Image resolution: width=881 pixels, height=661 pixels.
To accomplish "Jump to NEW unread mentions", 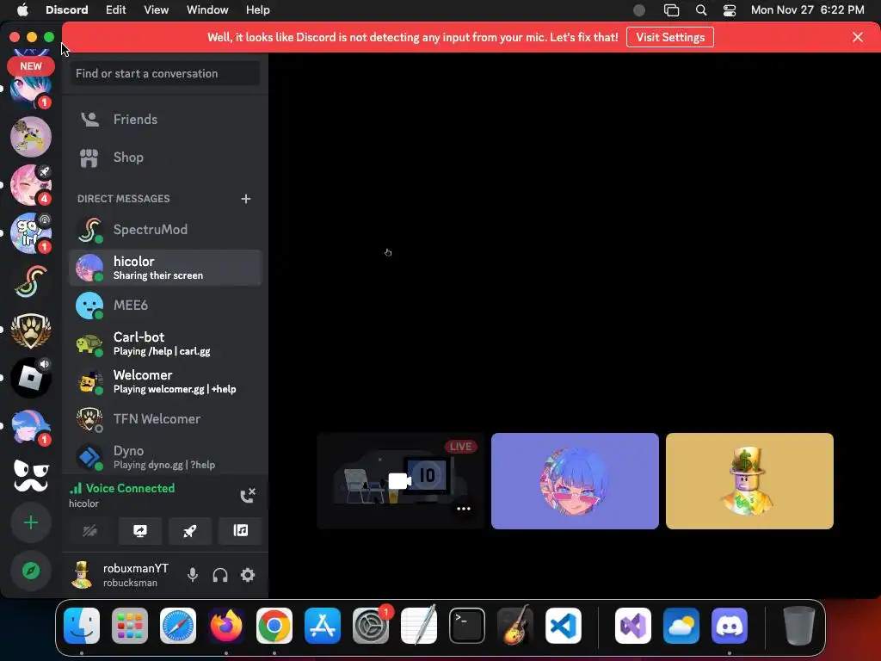I will [x=31, y=66].
